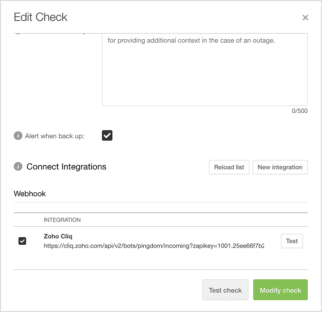Viewport: 322px width, 312px height.
Task: Toggle the Alert when back up checkbox
Action: (107, 135)
